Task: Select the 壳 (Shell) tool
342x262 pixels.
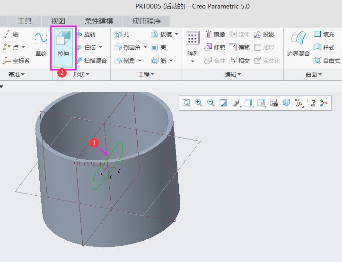Action: click(x=158, y=48)
